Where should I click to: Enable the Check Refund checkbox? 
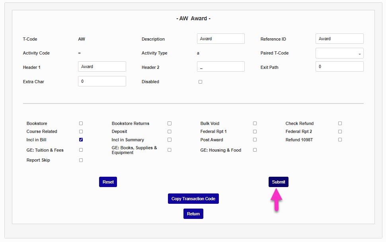(x=340, y=123)
